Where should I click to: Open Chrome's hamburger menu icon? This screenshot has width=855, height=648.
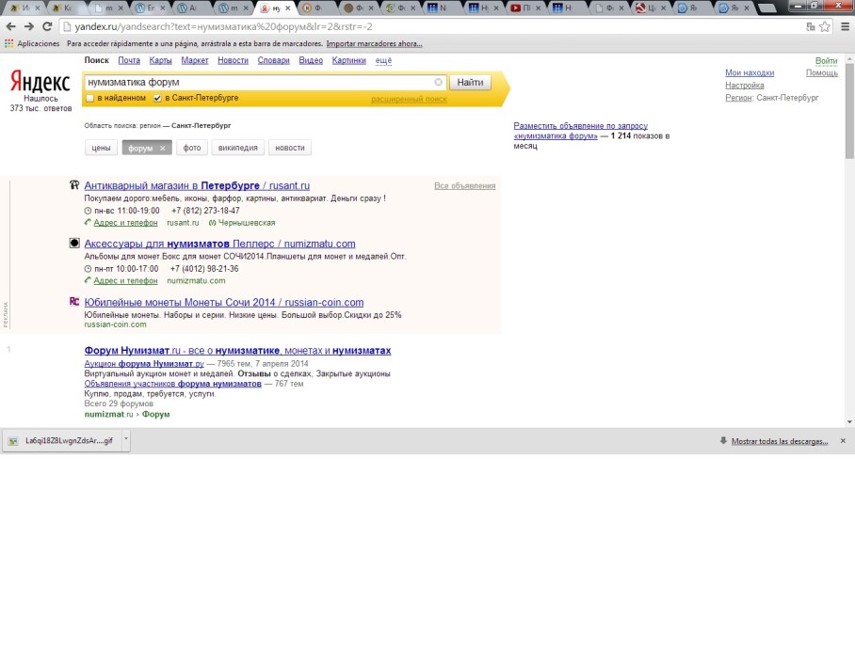843,28
